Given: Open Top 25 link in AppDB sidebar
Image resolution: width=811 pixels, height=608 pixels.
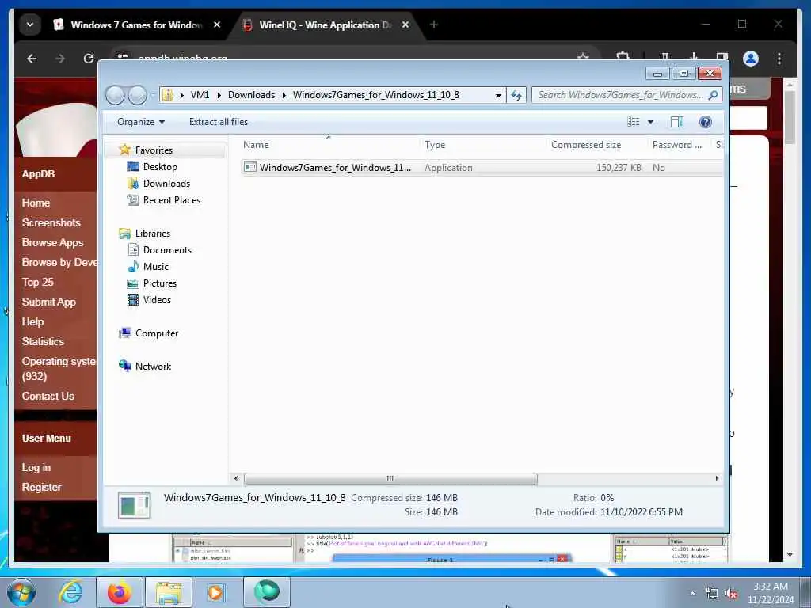Looking at the screenshot, I should [37, 283].
